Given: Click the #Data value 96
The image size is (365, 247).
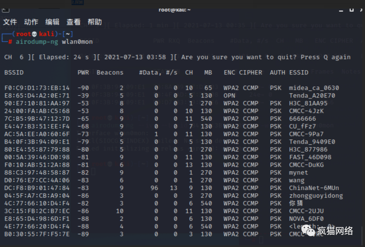Looking at the screenshot, I should pos(154,188).
